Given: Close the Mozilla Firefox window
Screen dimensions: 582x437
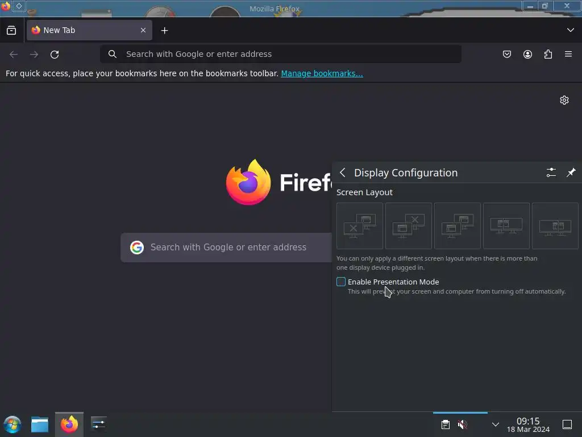Looking at the screenshot, I should point(567,6).
